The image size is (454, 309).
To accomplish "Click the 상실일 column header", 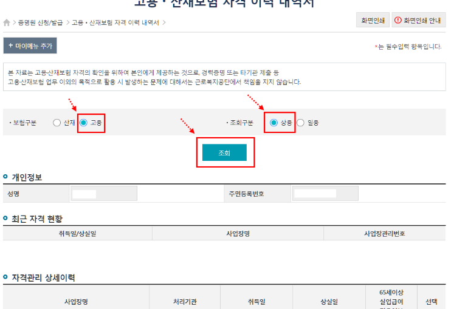I will pos(329,302).
